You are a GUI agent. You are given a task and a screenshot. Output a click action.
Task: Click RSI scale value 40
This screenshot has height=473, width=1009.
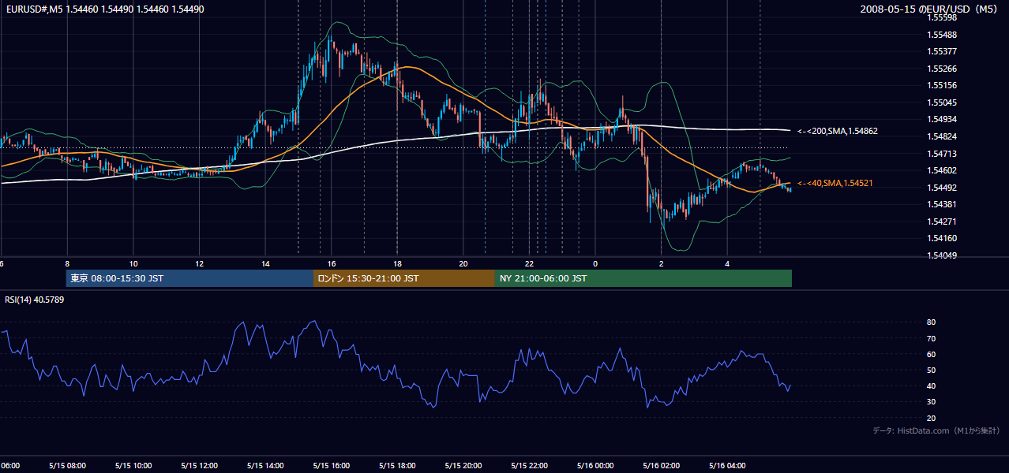931,386
